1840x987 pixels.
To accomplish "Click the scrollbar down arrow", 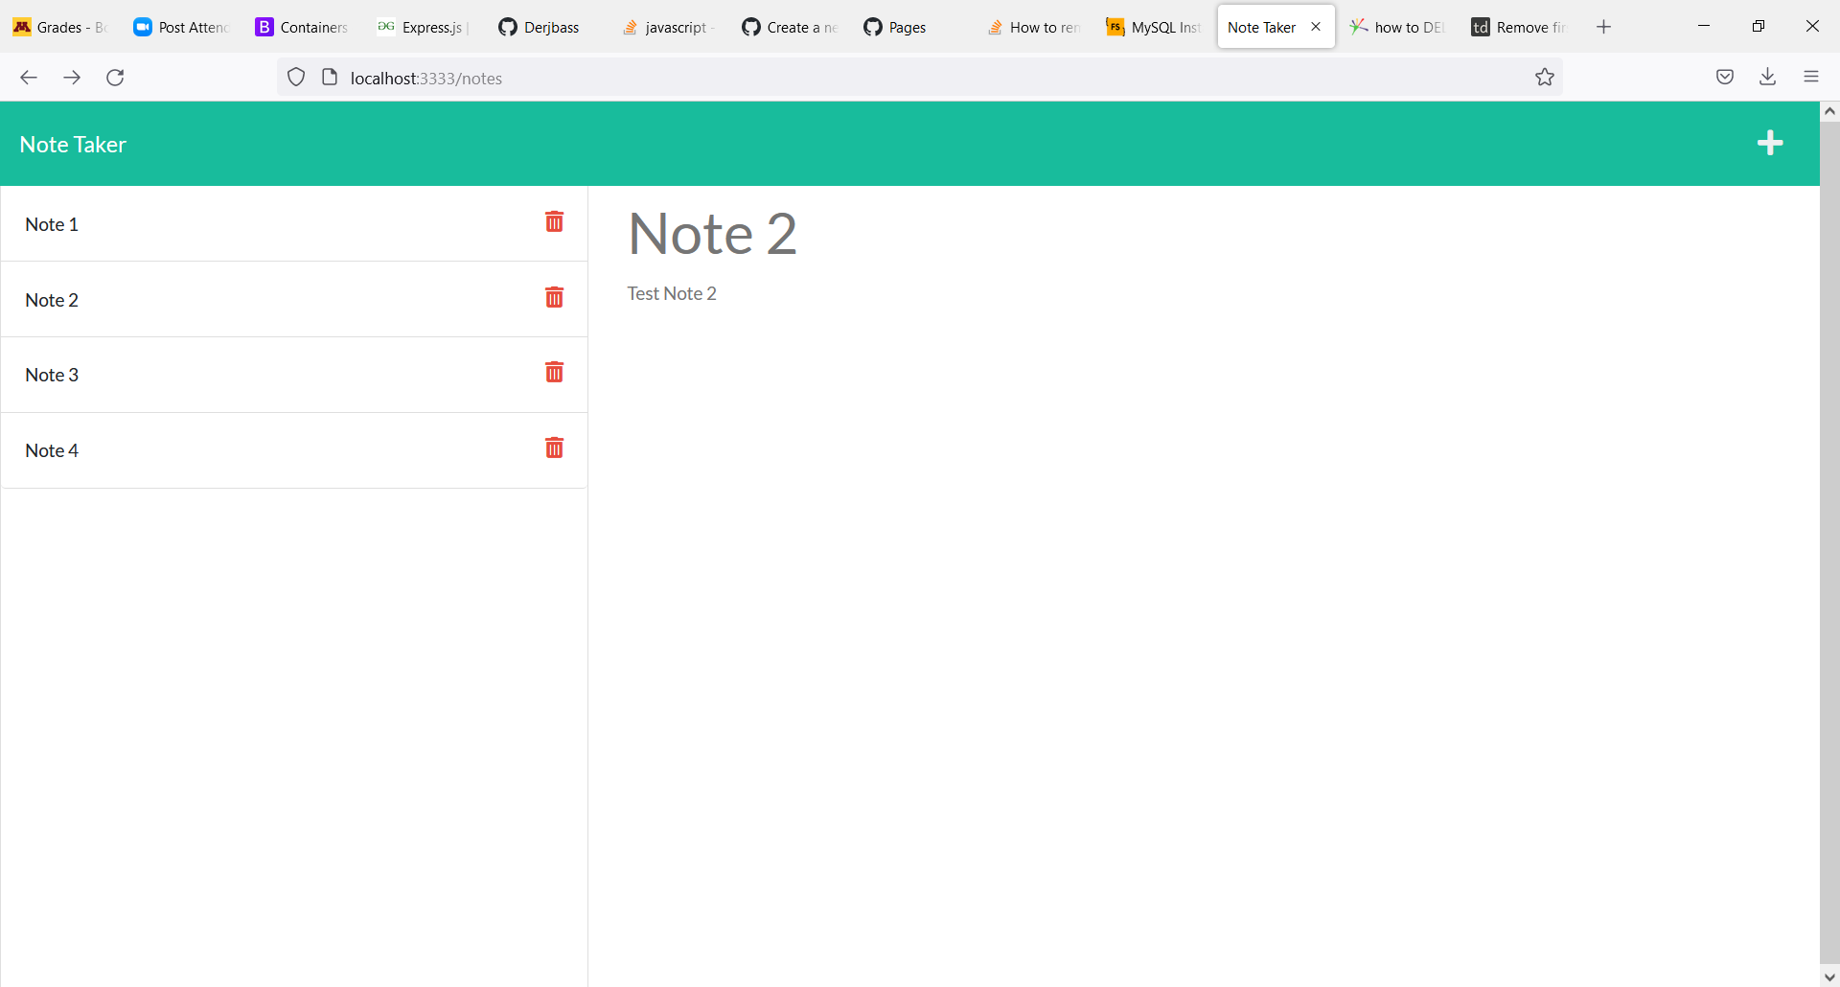I will [x=1829, y=976].
